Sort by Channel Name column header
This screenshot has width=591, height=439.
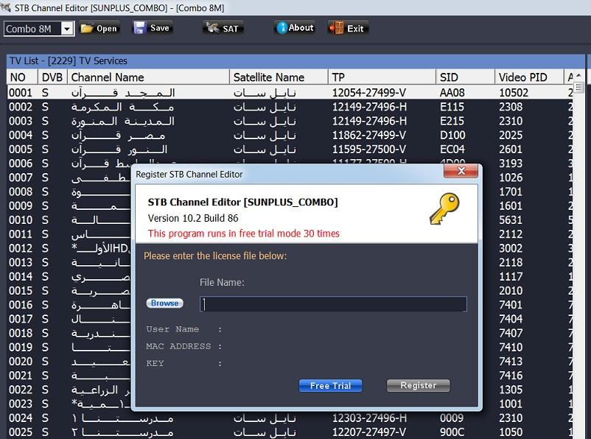(x=149, y=77)
